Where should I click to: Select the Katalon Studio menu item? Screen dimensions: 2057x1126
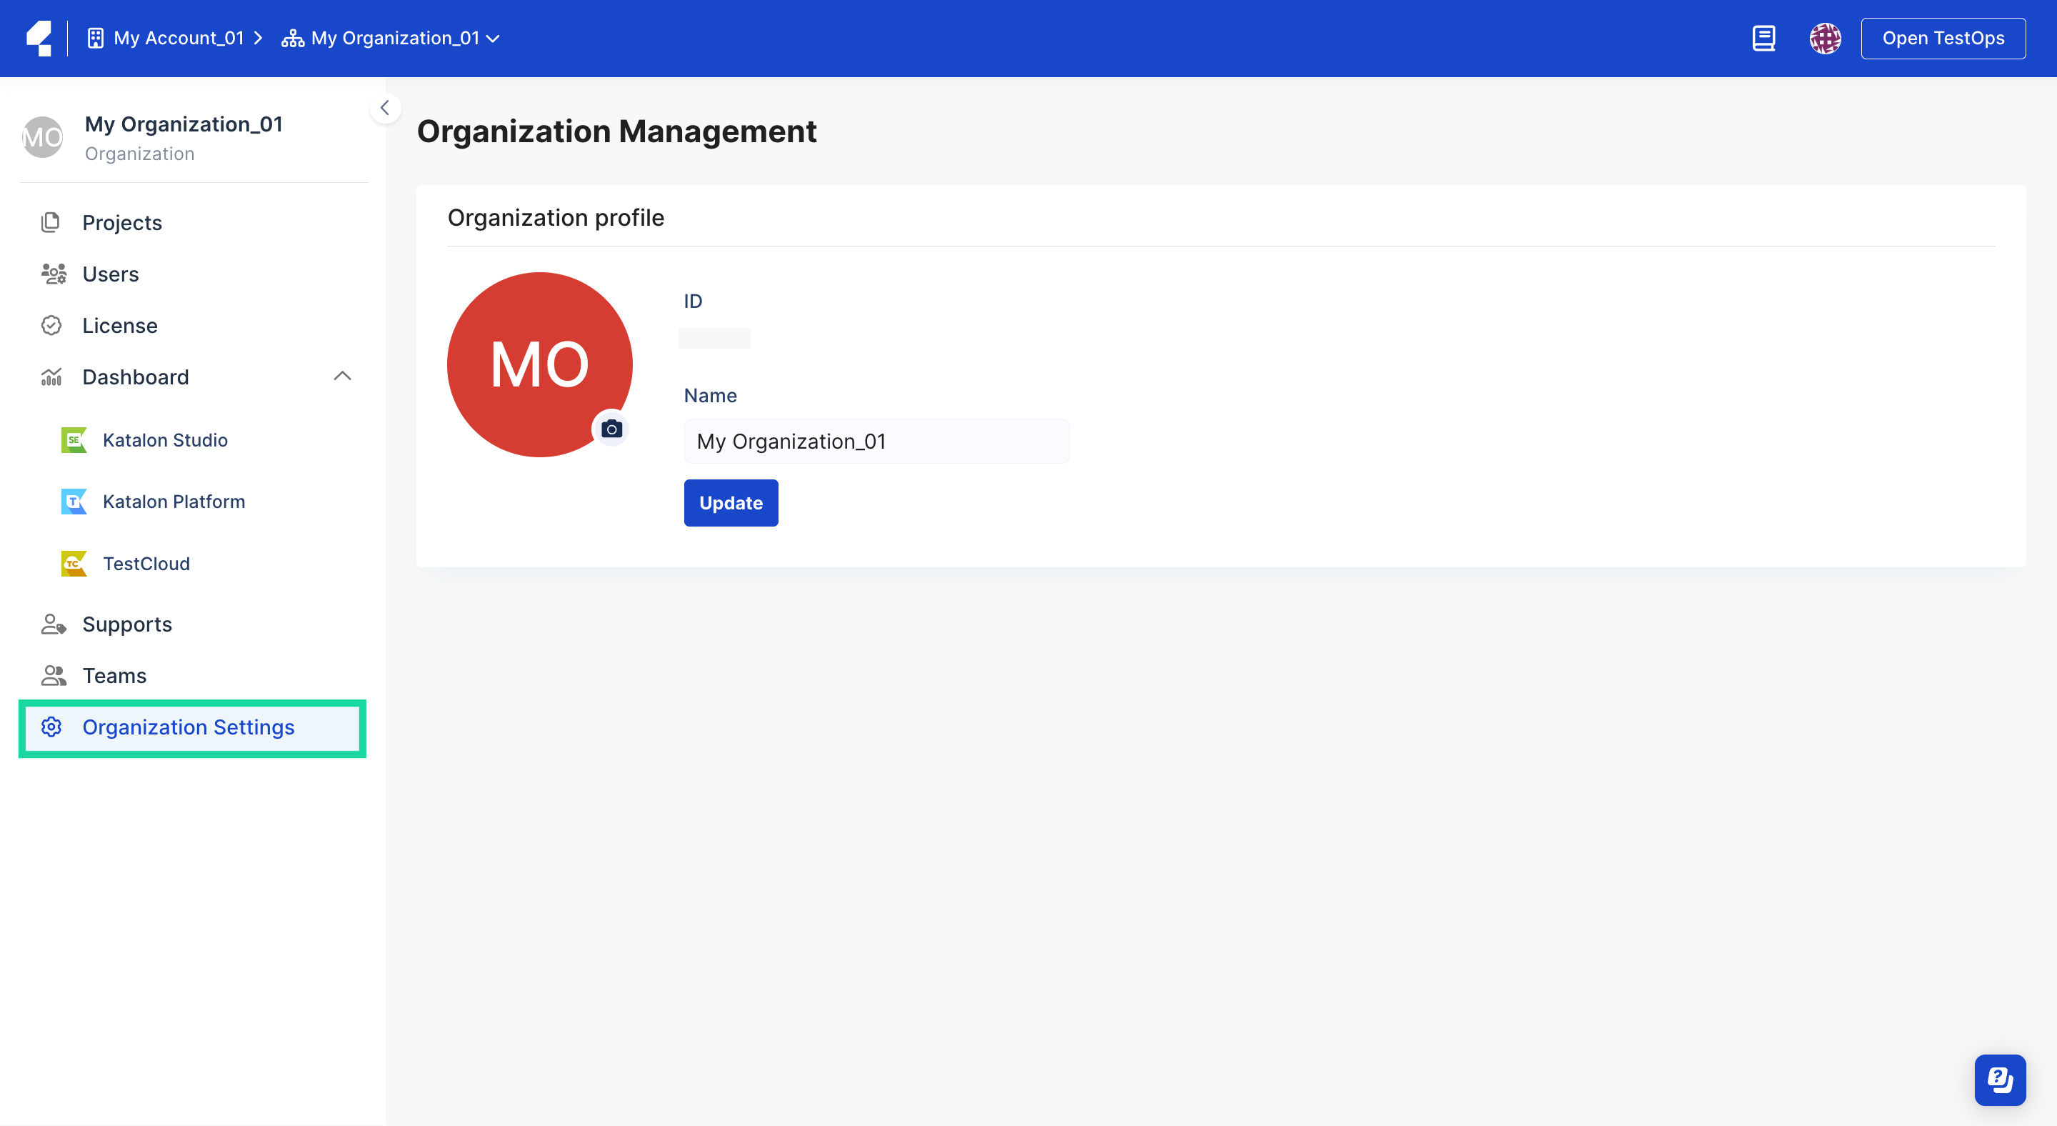tap(165, 439)
